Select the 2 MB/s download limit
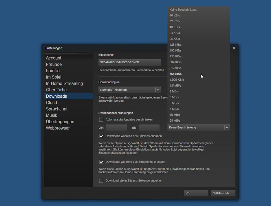 click(x=198, y=91)
